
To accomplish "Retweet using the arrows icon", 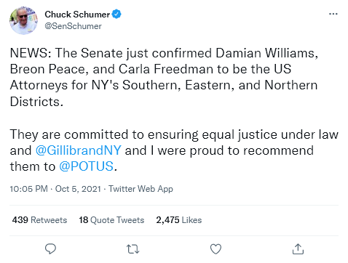I will point(133,249).
